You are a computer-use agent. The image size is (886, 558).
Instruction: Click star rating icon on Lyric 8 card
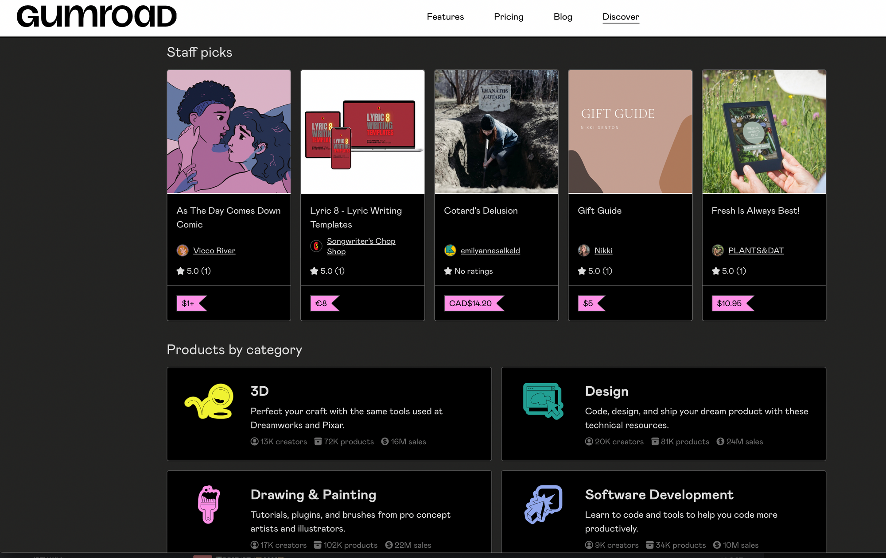tap(315, 271)
